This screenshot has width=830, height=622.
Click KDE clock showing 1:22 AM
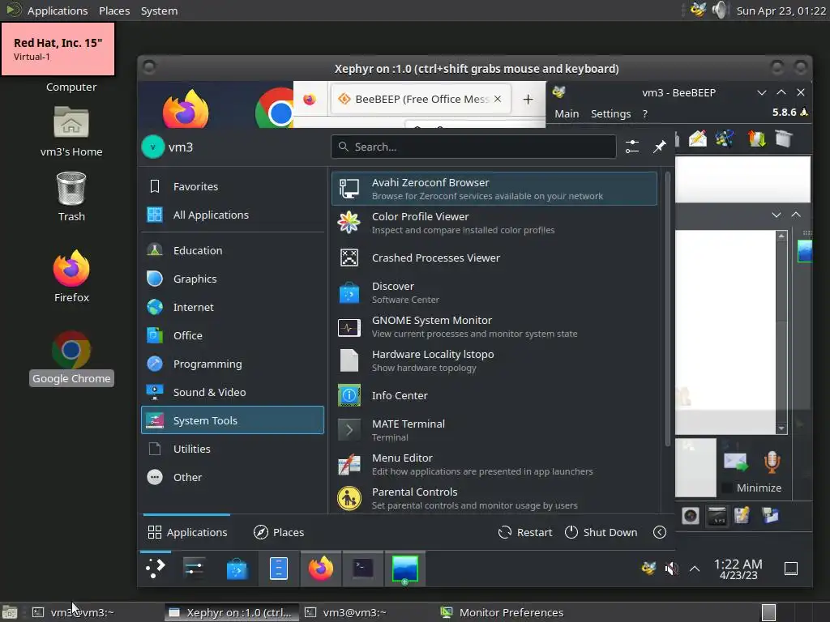click(x=738, y=569)
